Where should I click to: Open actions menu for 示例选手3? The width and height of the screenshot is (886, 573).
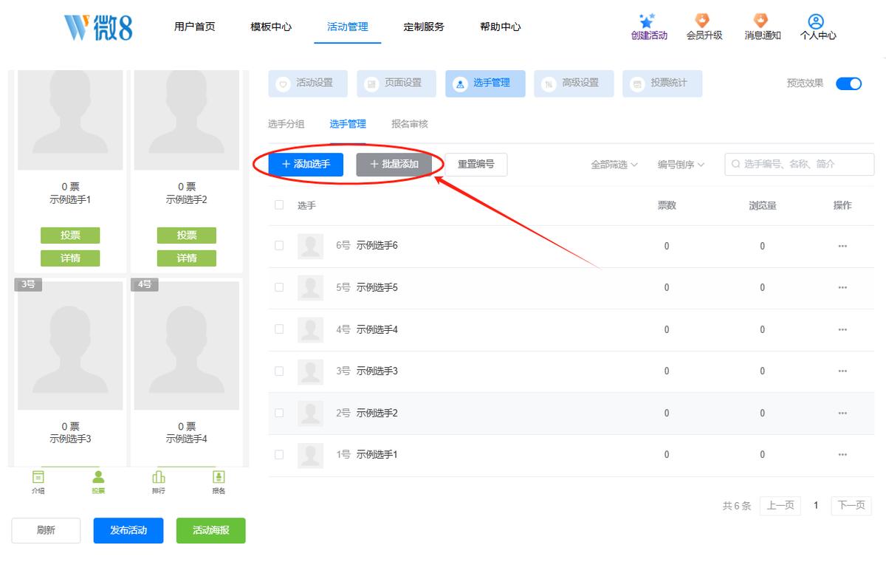842,371
